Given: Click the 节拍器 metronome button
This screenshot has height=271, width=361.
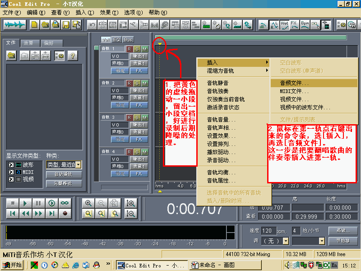Looking at the screenshot, I should point(343,241).
